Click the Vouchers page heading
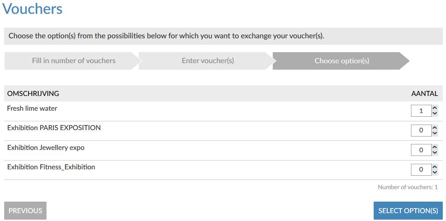The width and height of the screenshot is (446, 221). coord(33,9)
